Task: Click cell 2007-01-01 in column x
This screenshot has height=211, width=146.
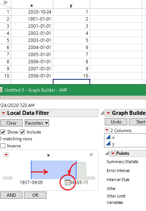Action: coord(32,69)
